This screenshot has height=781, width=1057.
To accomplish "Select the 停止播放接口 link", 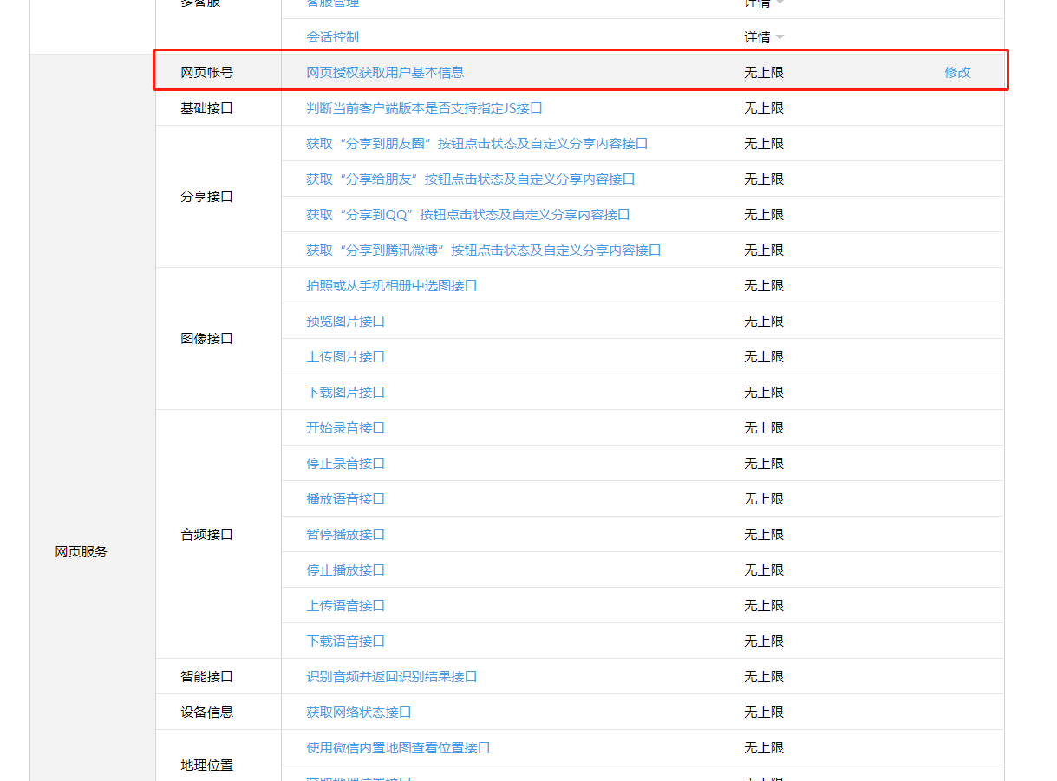I will (345, 569).
